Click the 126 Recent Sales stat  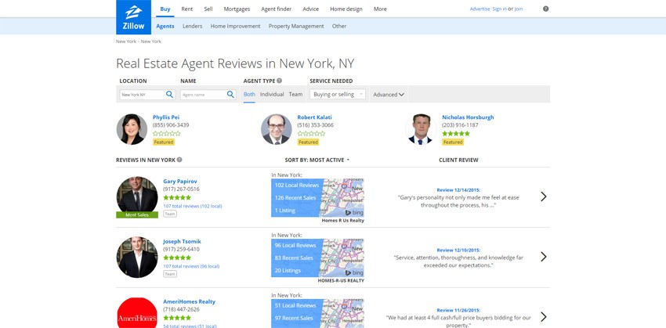click(295, 198)
